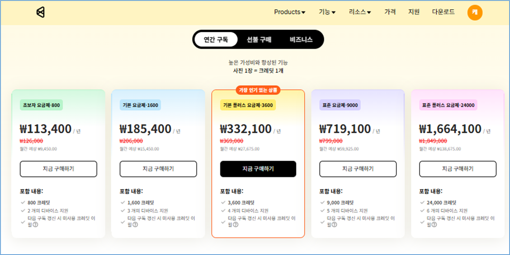Open the credit rollover tooltip on 기본 플러스 card

[x=235, y=224]
